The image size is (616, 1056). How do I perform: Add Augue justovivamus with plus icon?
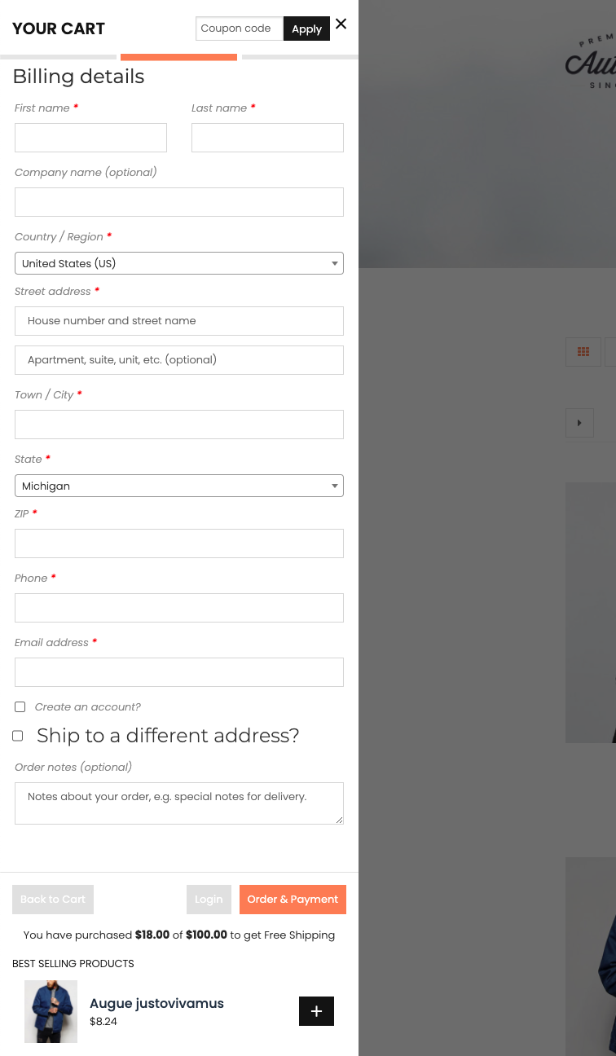tap(316, 1011)
